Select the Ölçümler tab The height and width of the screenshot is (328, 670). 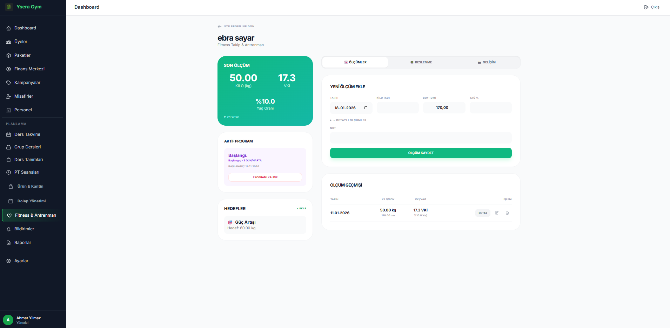355,62
